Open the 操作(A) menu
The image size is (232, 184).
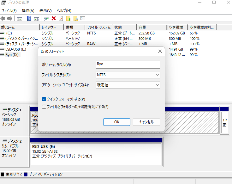click(27, 10)
